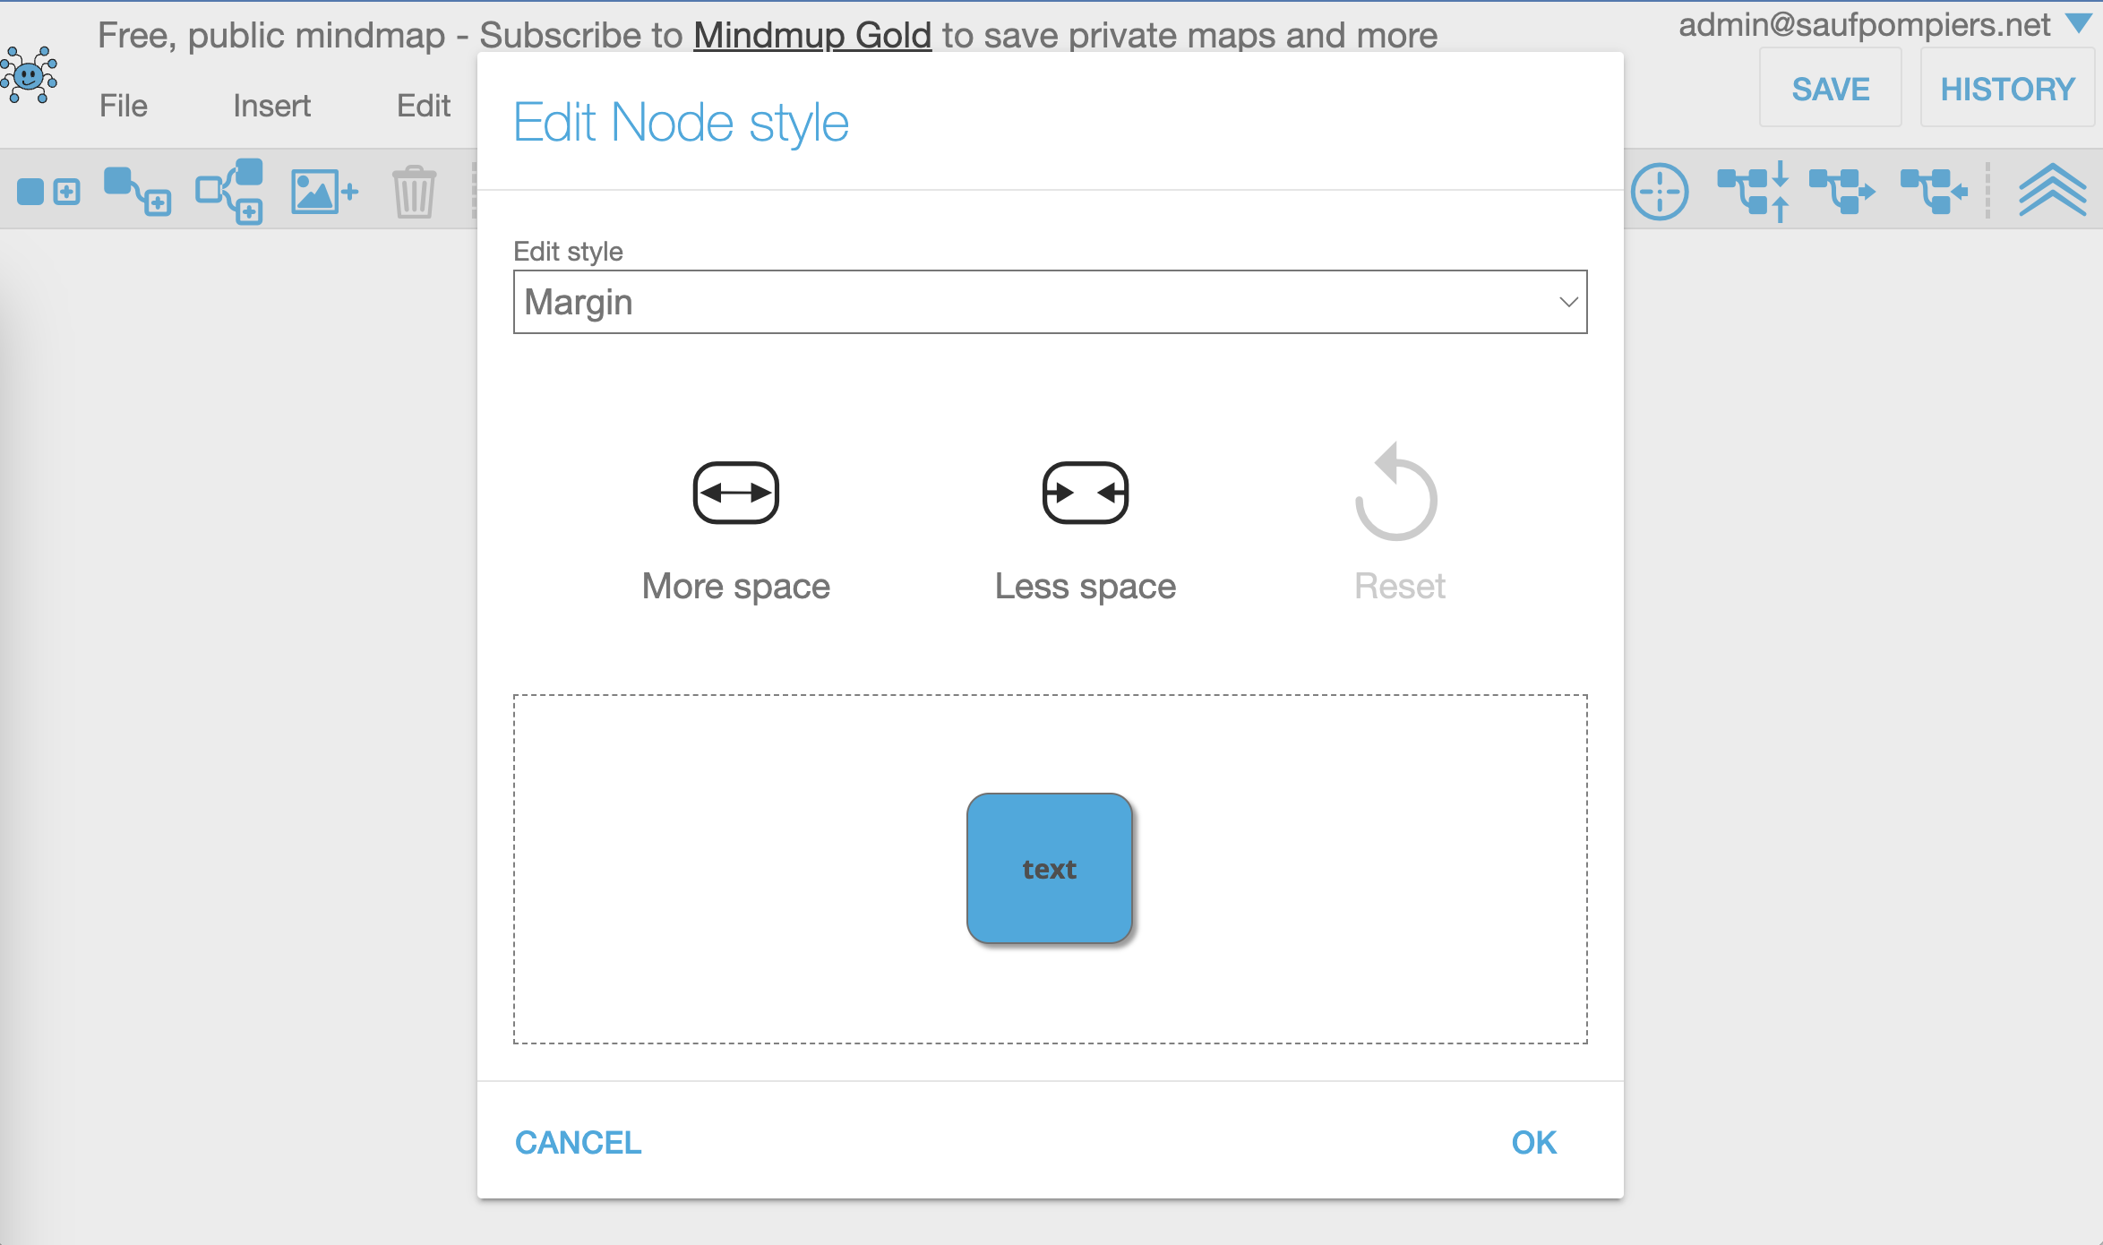2103x1245 pixels.
Task: Click the More space margin icon
Action: pyautogui.click(x=735, y=493)
